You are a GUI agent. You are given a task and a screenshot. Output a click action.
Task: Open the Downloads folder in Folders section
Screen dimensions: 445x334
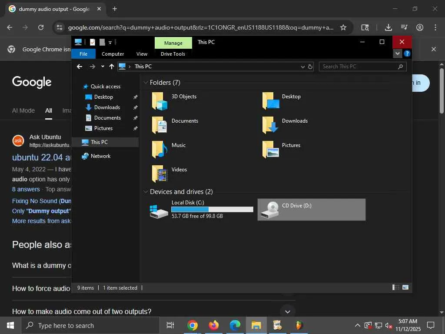coord(285,125)
